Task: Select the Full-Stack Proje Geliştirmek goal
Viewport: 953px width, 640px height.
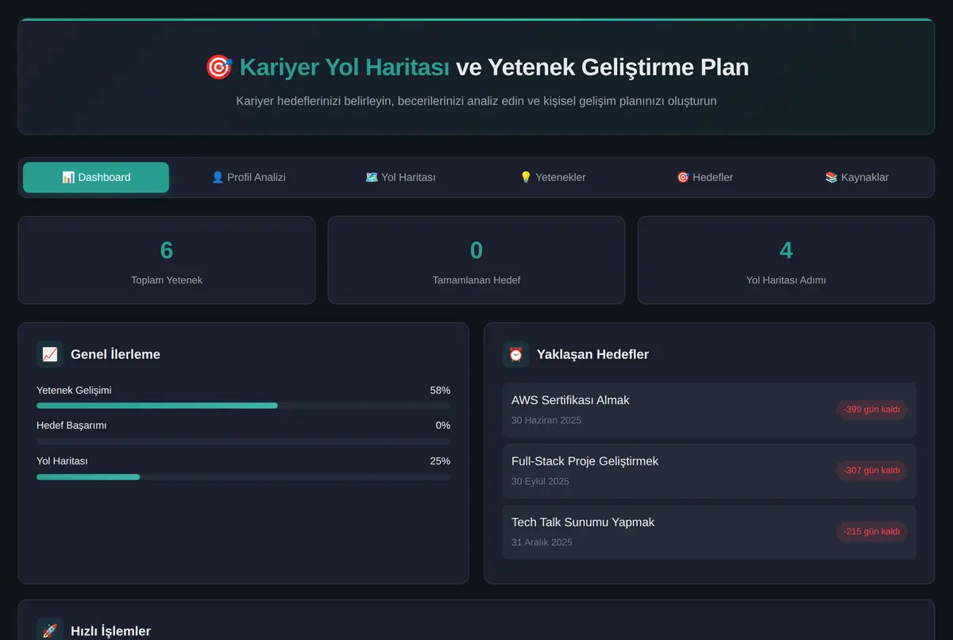Action: (709, 471)
